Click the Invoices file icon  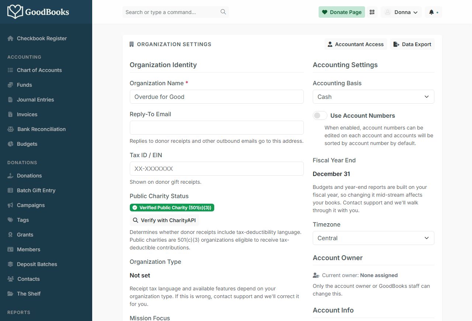(x=10, y=114)
